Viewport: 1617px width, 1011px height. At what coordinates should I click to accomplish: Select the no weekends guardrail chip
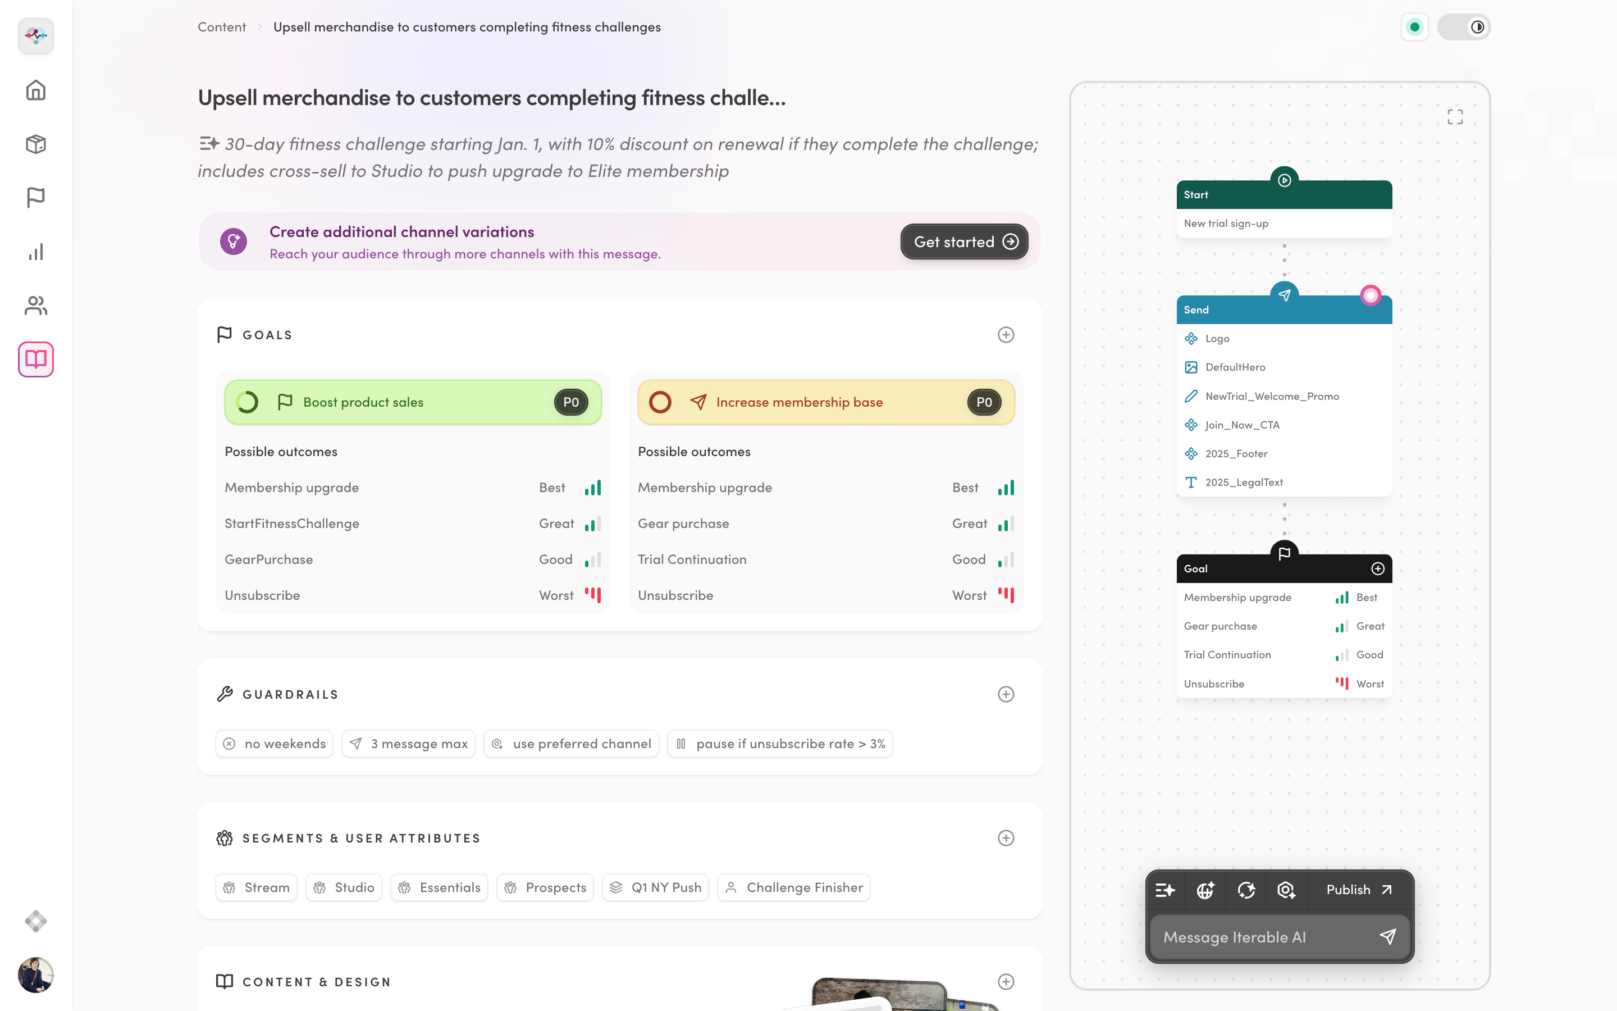coord(274,744)
